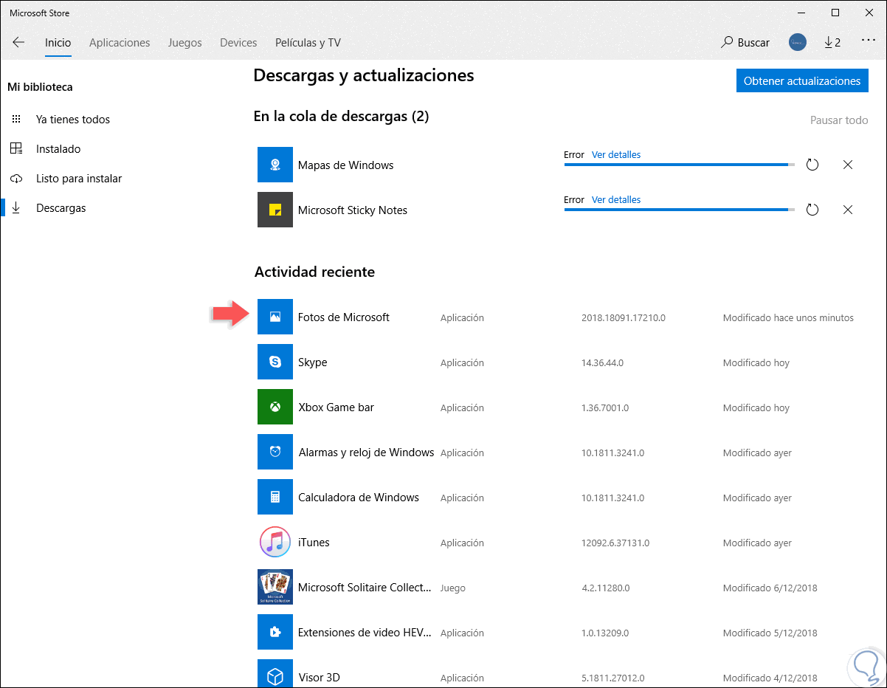View error details for Mapas de Windows
Viewport: 887px width, 688px height.
pos(616,155)
